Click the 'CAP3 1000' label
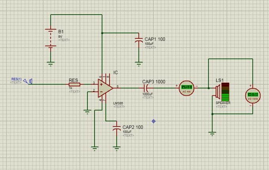Image resolution: width=269 pixels, height=170 pixels. coord(154,81)
